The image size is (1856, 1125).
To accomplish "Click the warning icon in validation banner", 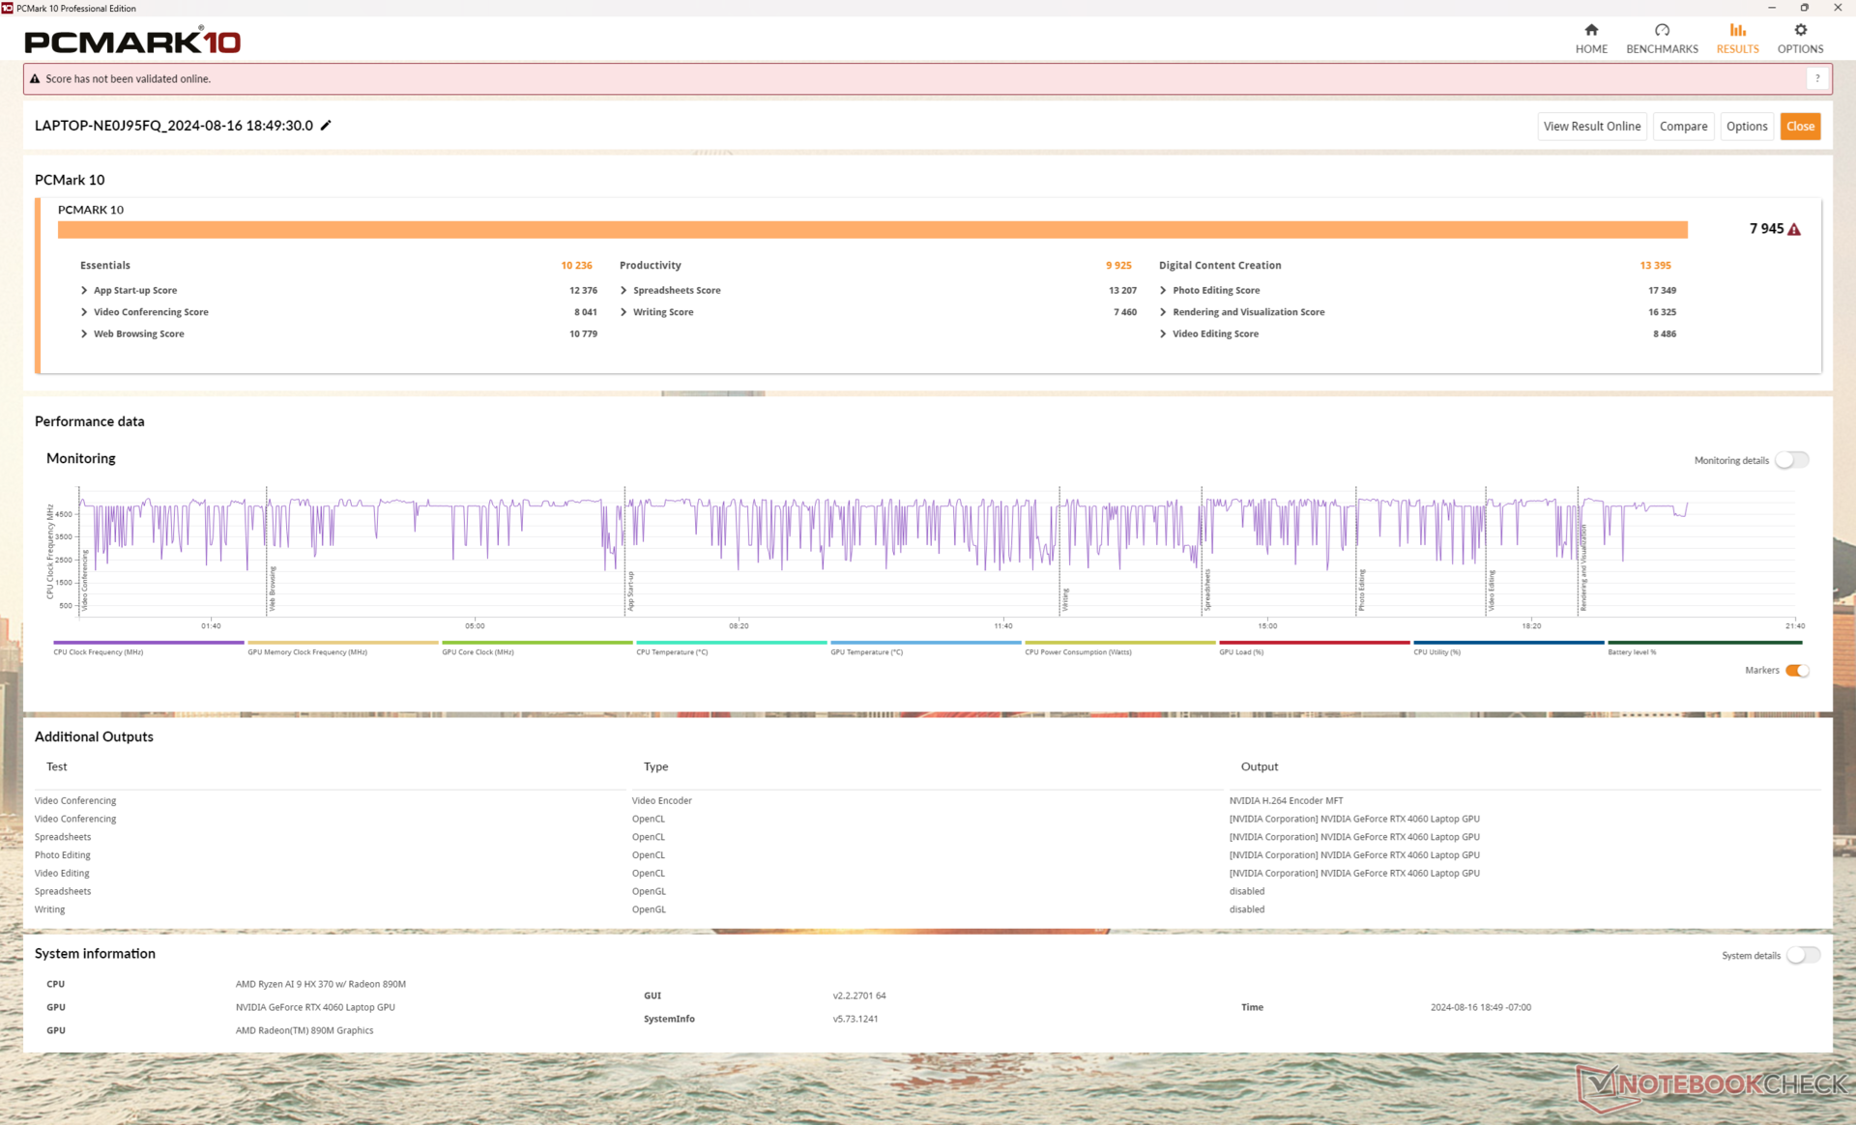I will click(x=35, y=79).
